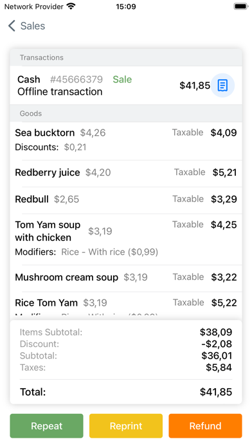Screen dimensions: 252x448
Task: Tap the Wi-Fi status icon
Action: click(x=71, y=6)
